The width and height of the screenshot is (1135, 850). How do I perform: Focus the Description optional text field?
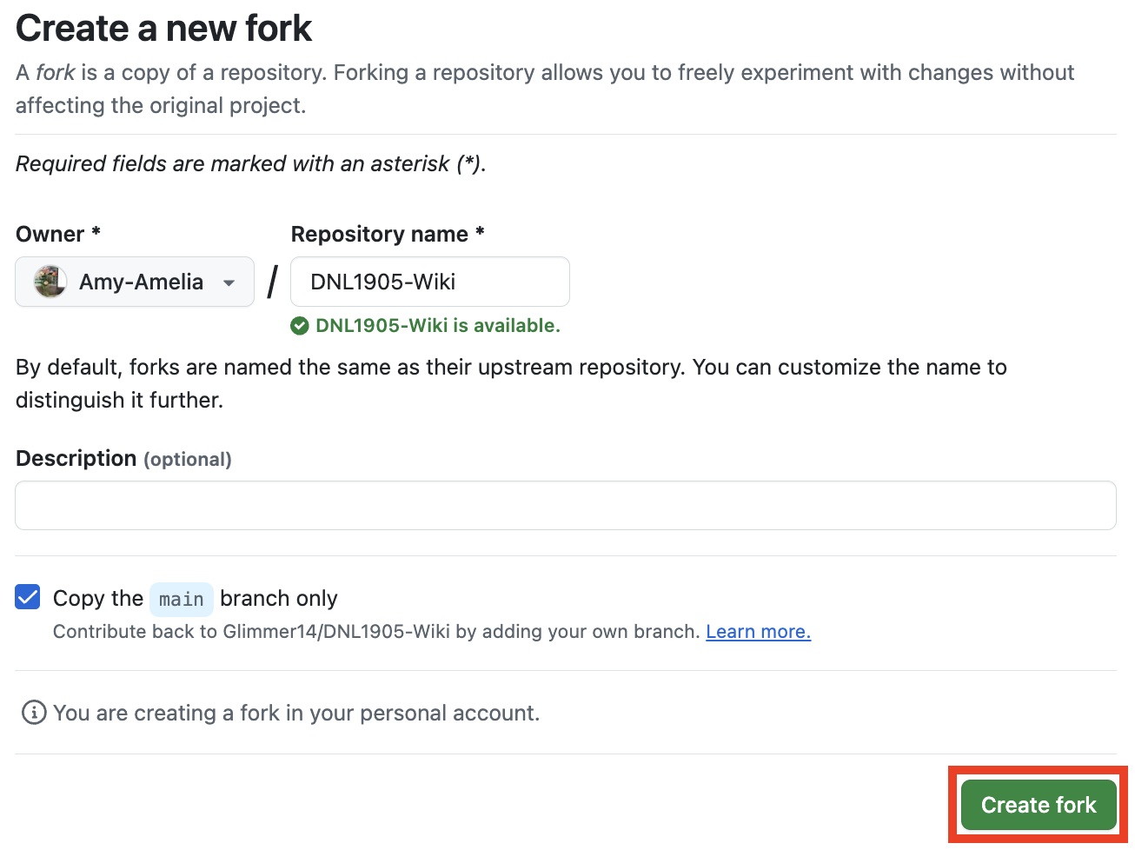point(565,505)
